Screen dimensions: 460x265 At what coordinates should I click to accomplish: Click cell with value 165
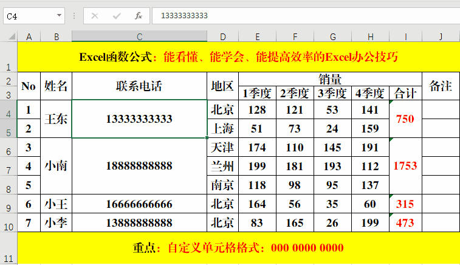[x=295, y=222]
